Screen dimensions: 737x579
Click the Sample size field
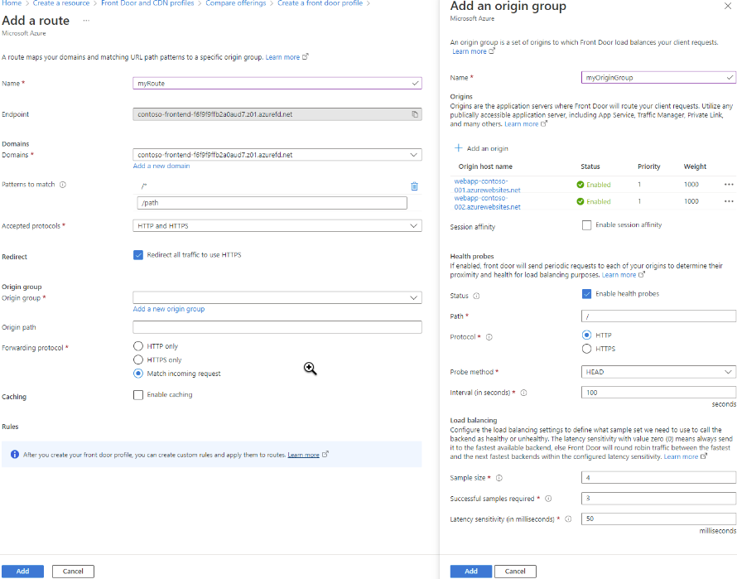point(658,478)
